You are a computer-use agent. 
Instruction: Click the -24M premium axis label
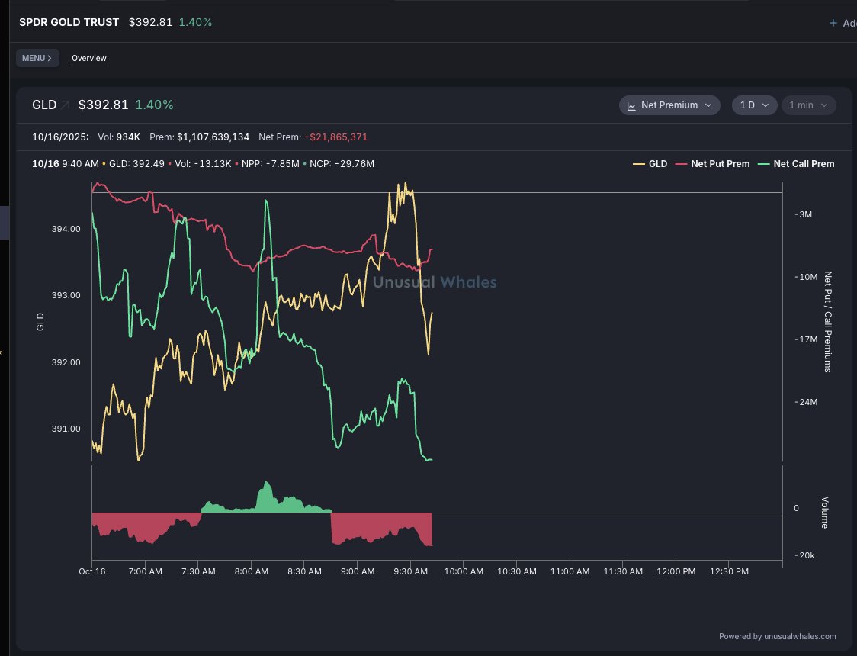pyautogui.click(x=806, y=402)
